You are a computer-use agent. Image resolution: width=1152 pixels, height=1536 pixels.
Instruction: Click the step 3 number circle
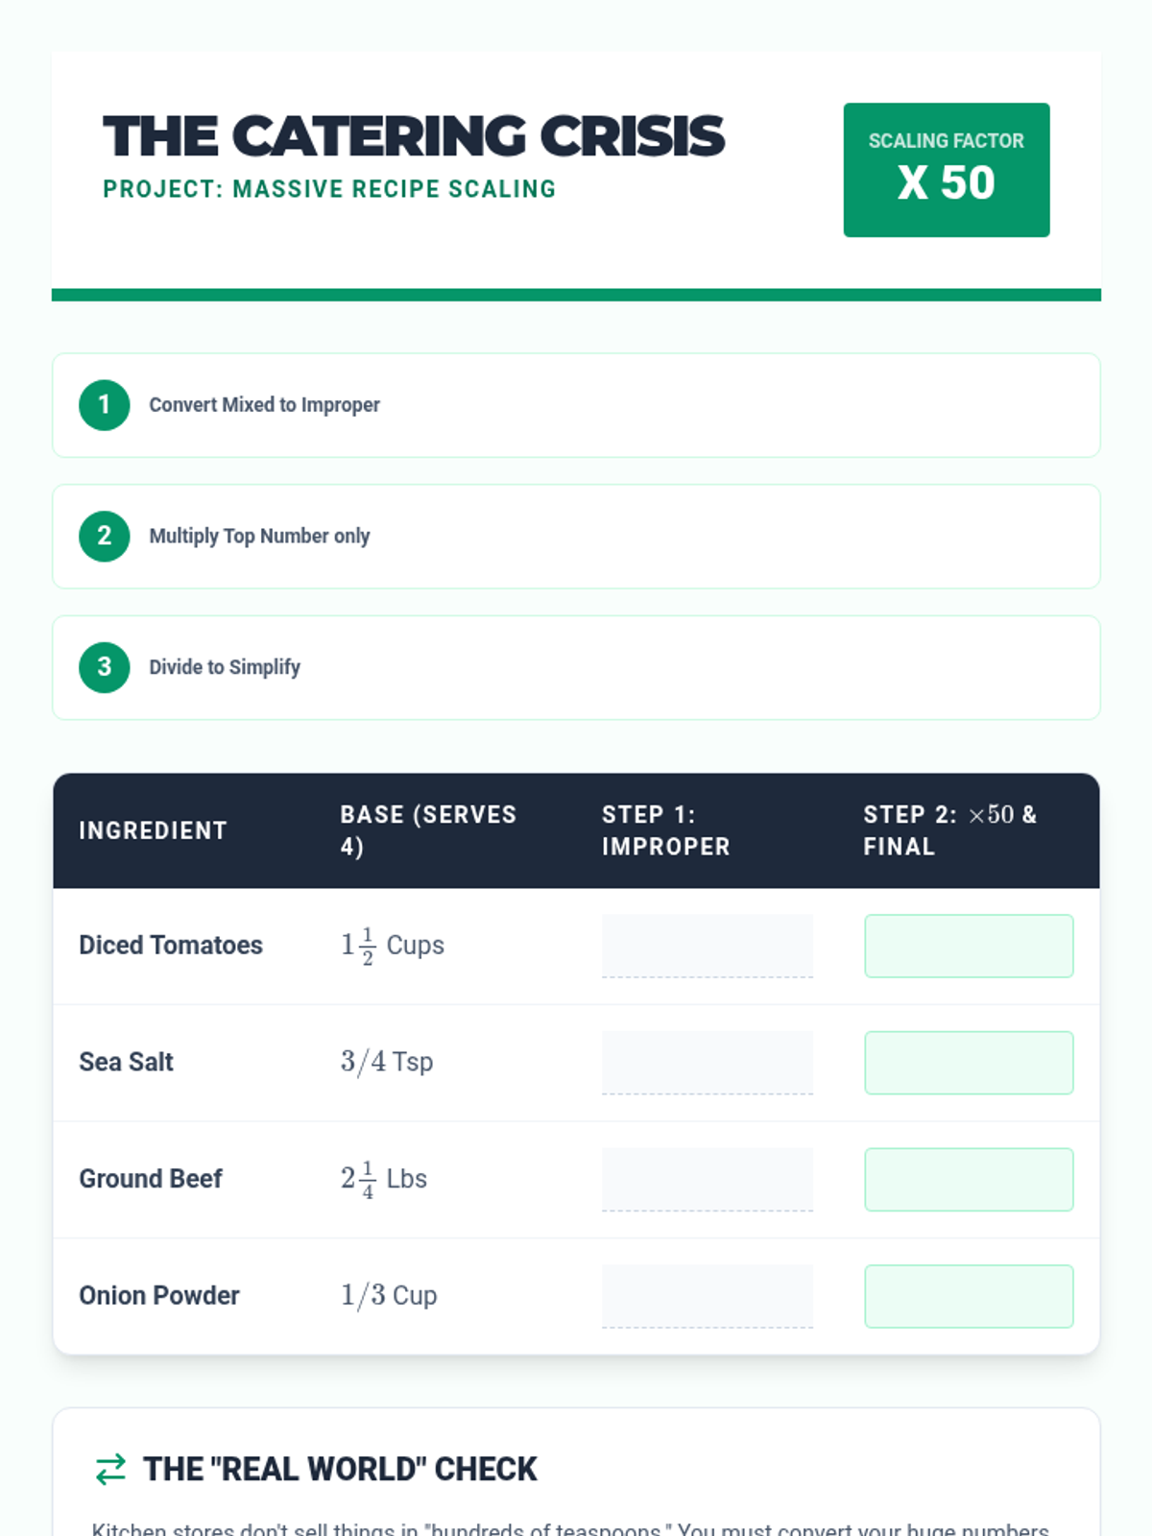(104, 667)
